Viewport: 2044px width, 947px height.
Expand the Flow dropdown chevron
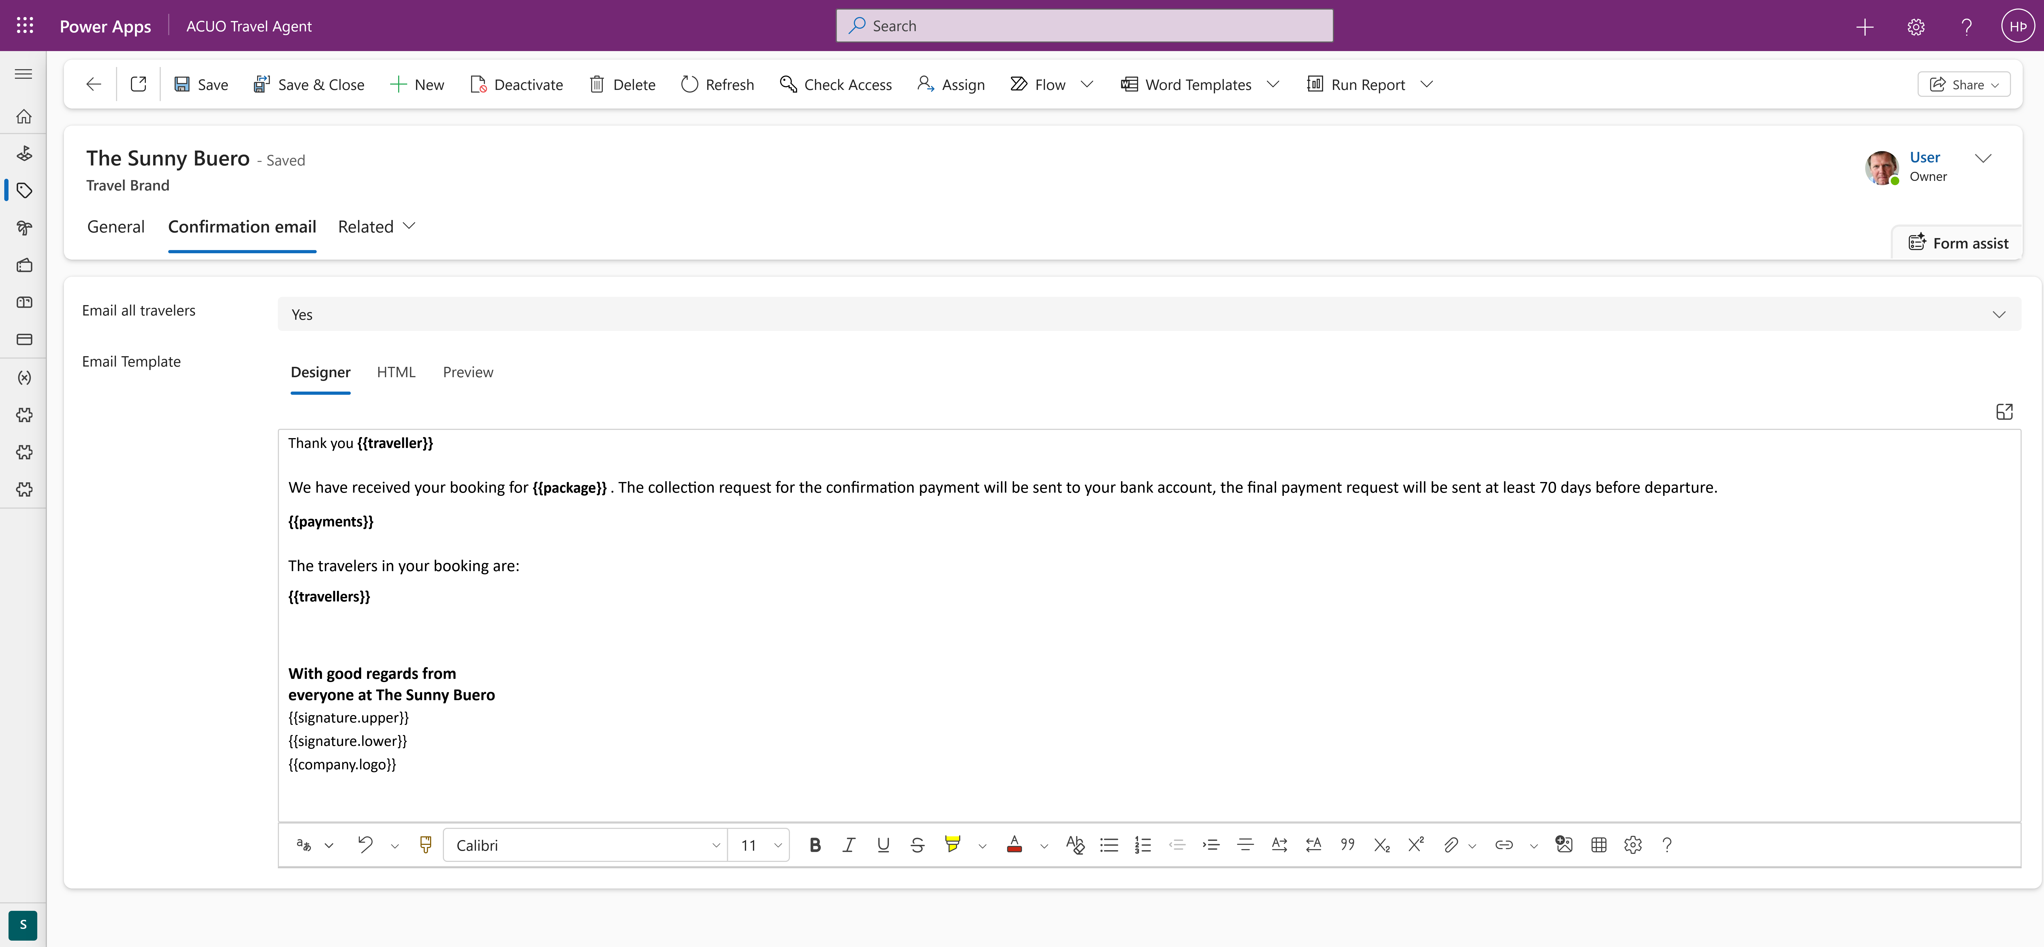click(x=1087, y=84)
